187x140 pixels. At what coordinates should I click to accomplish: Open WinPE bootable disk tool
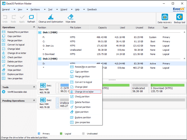coord(15,92)
